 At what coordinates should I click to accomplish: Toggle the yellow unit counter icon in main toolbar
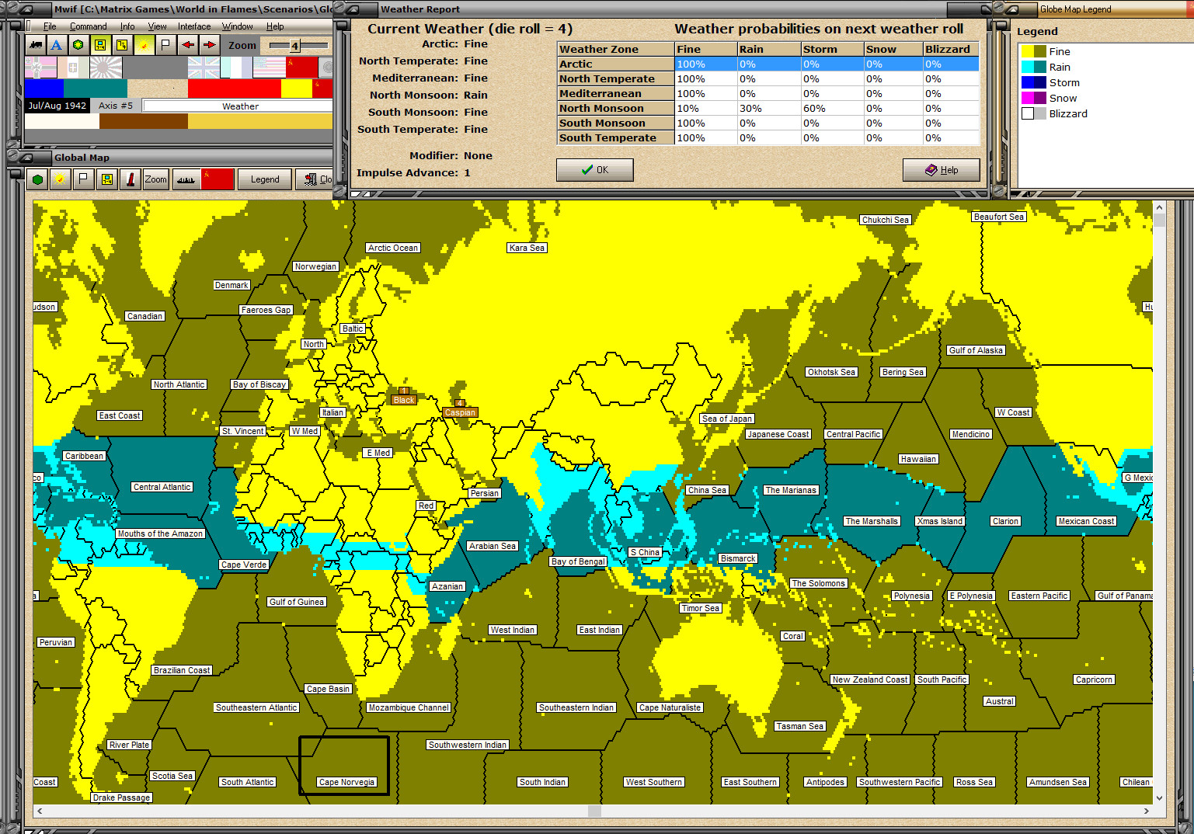coord(100,45)
